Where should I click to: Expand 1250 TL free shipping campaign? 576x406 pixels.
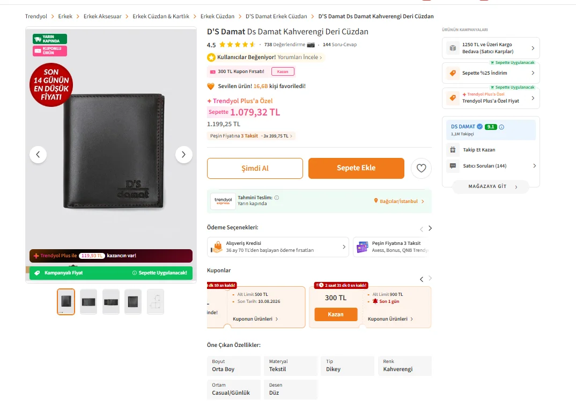click(x=491, y=48)
